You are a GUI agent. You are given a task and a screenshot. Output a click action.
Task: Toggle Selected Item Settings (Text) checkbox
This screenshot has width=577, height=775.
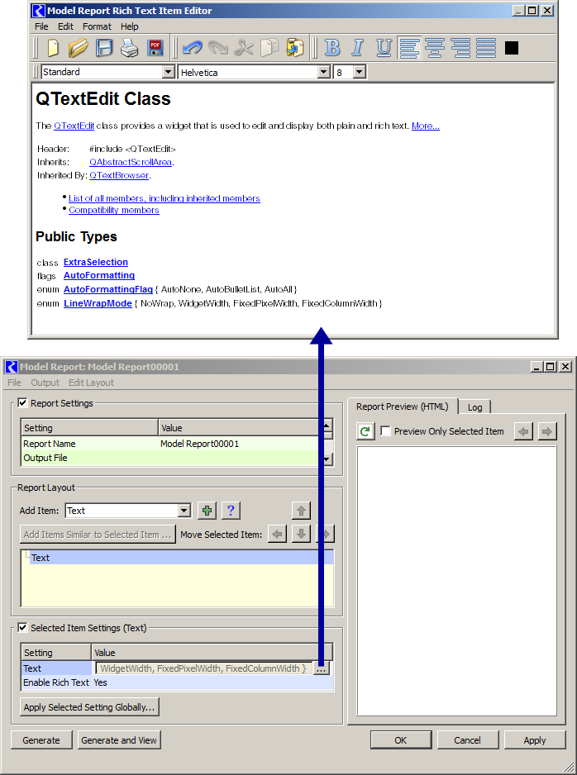[x=22, y=627]
